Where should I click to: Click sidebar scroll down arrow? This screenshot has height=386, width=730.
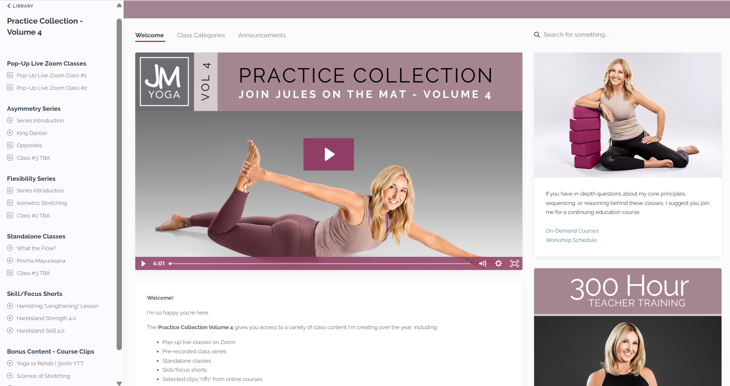(119, 383)
